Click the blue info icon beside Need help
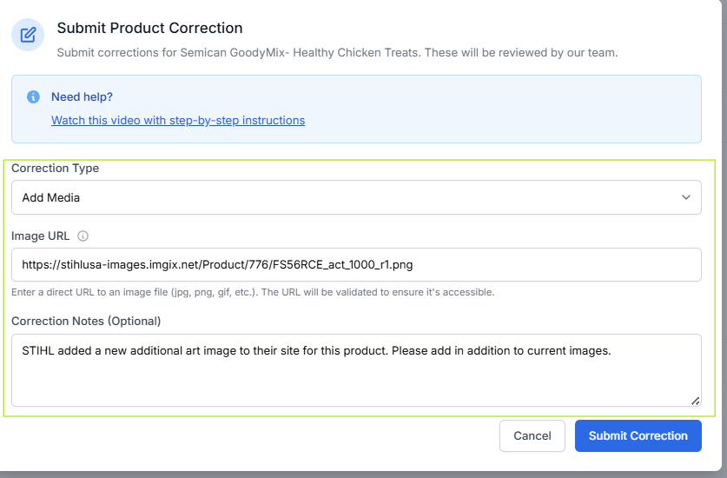The image size is (727, 478). pos(33,96)
